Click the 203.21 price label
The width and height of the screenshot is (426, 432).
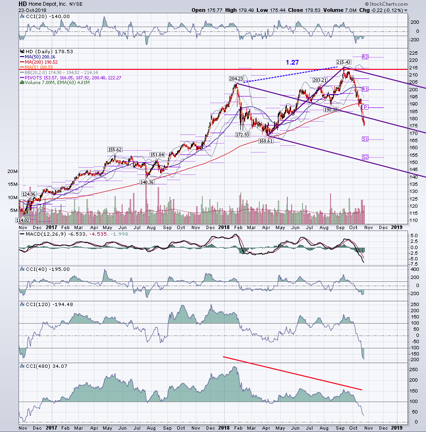[x=320, y=80]
